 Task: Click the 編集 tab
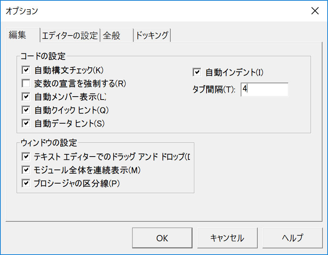18,35
